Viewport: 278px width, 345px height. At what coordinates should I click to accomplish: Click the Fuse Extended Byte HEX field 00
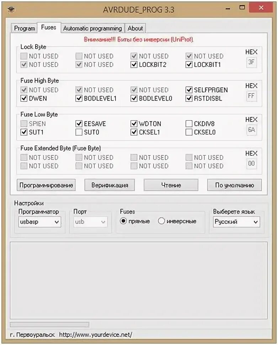point(251,164)
